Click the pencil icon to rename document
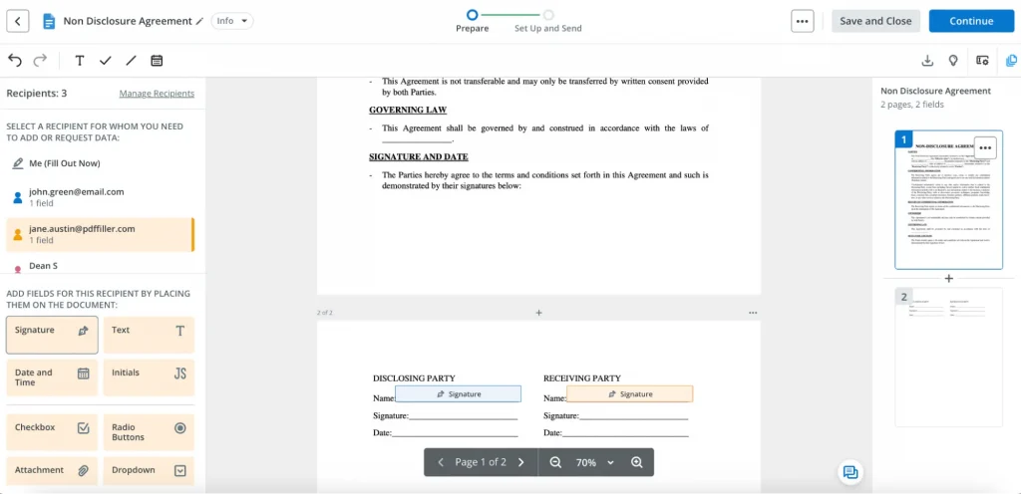 click(200, 21)
